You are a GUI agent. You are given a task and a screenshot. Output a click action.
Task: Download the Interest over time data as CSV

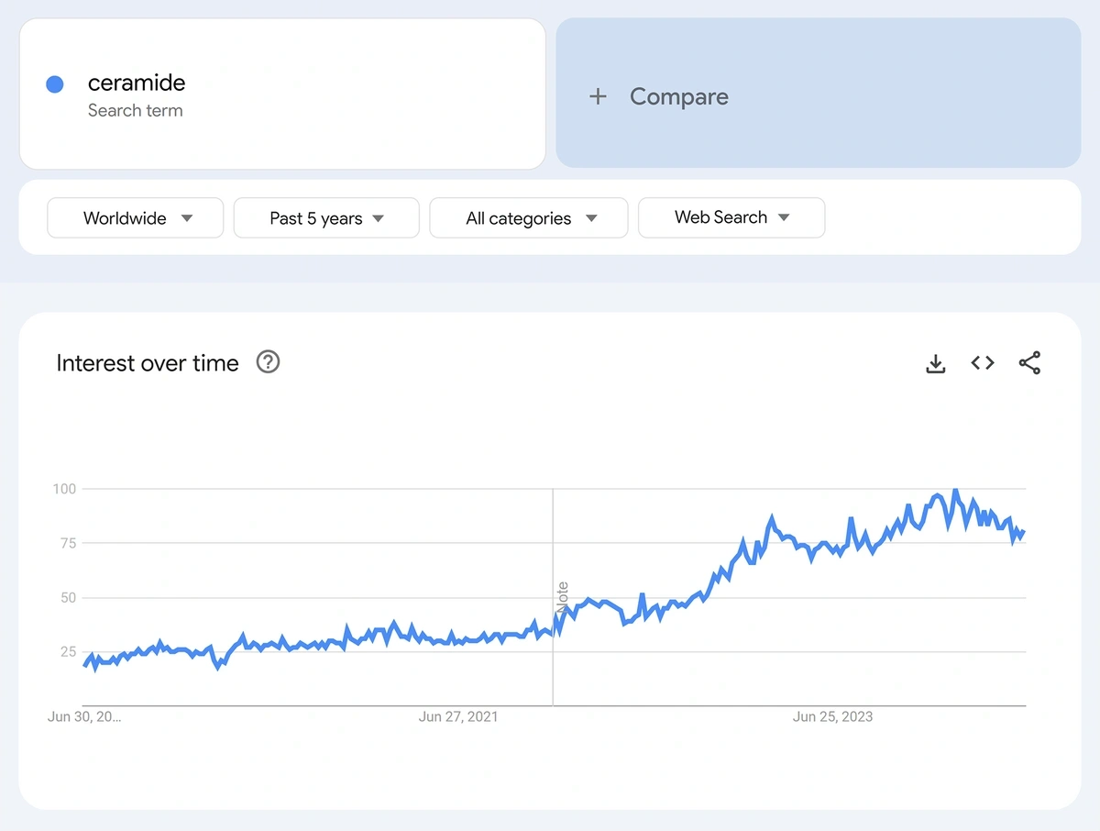click(x=935, y=363)
